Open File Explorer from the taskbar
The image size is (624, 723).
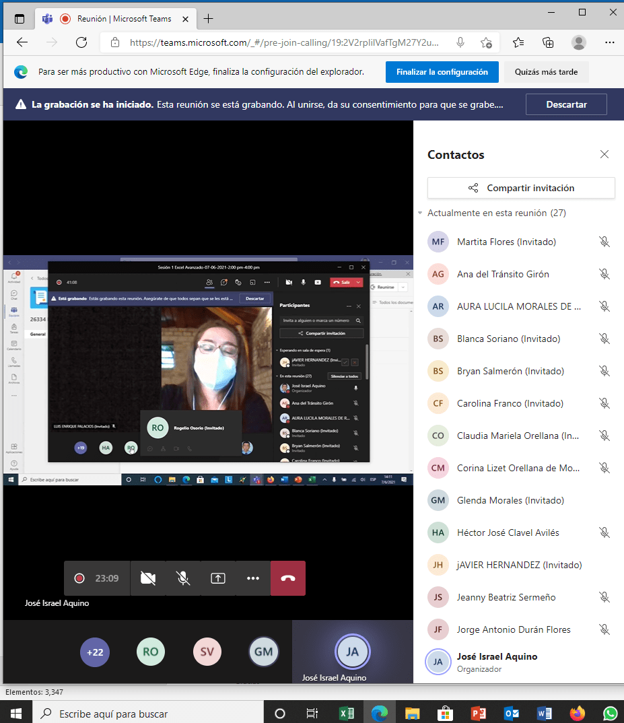click(413, 714)
